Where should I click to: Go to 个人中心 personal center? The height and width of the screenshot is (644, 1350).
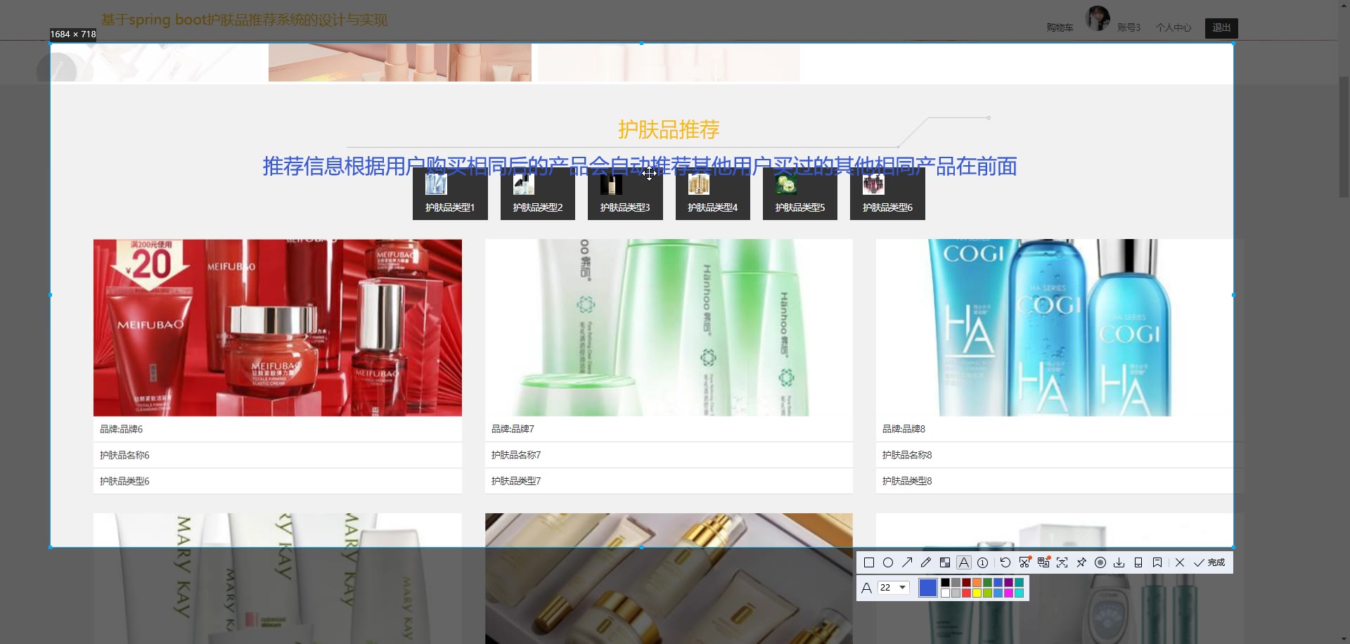[x=1174, y=27]
